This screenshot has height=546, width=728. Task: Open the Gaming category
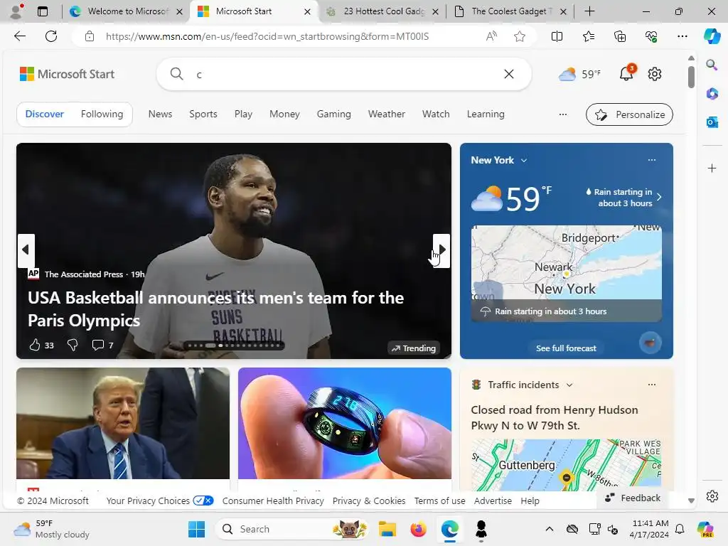pos(334,114)
